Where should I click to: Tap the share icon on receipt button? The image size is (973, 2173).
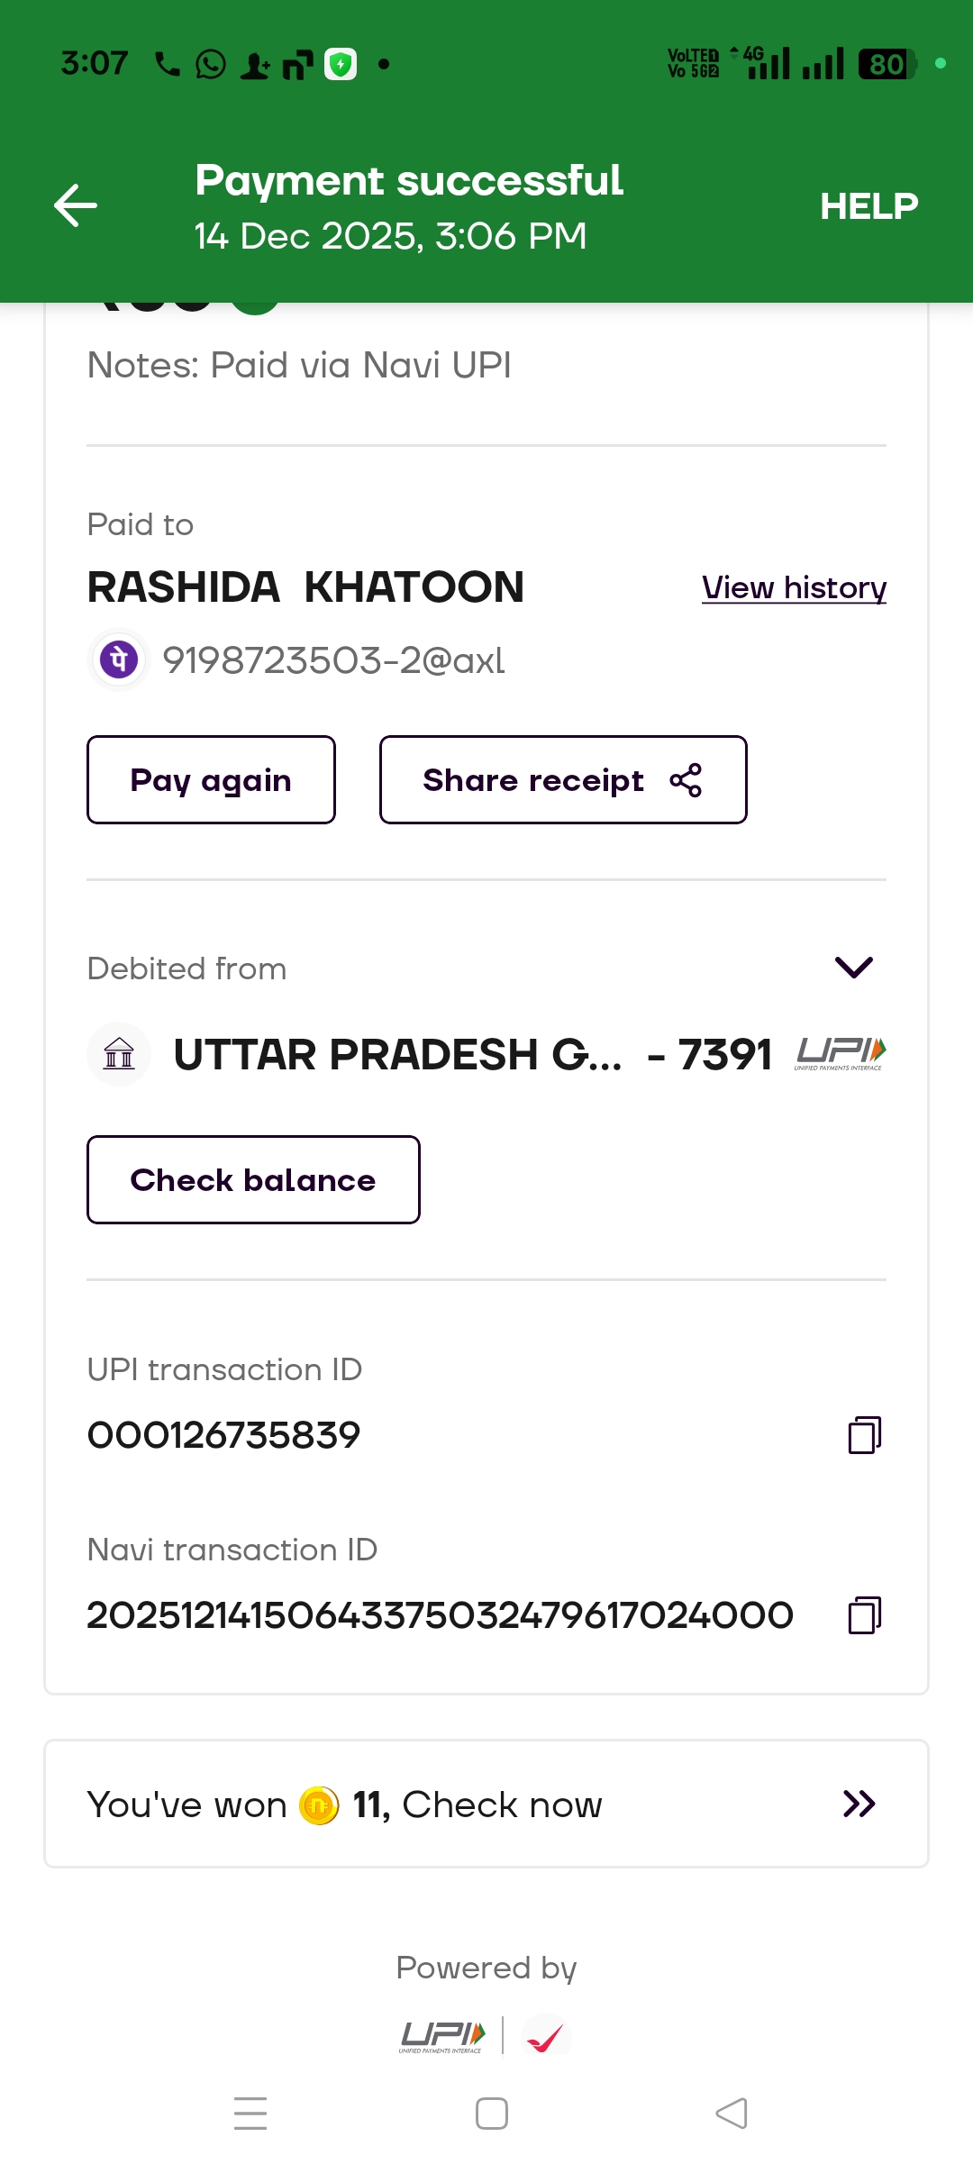click(686, 780)
